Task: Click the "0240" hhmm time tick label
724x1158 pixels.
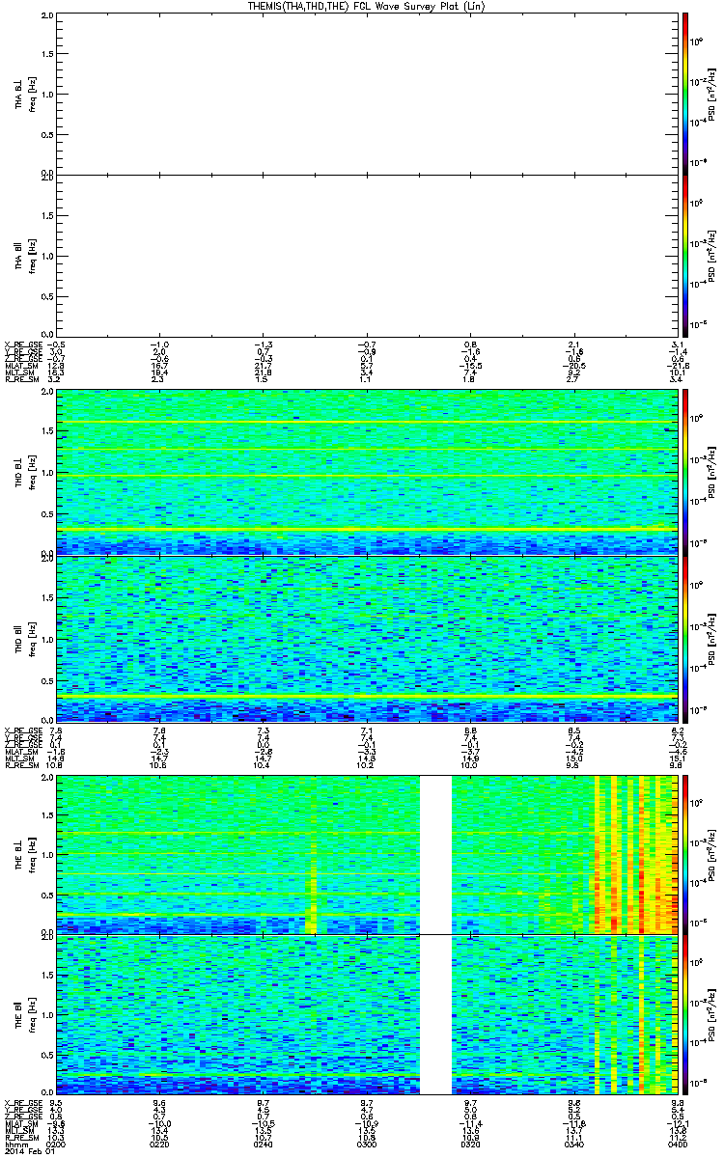Action: [263, 1144]
